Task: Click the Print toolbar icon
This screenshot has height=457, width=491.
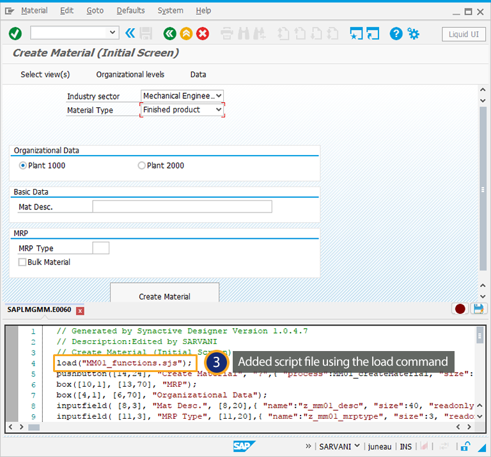Action: [x=227, y=33]
